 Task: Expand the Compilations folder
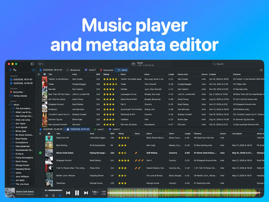[11, 142]
